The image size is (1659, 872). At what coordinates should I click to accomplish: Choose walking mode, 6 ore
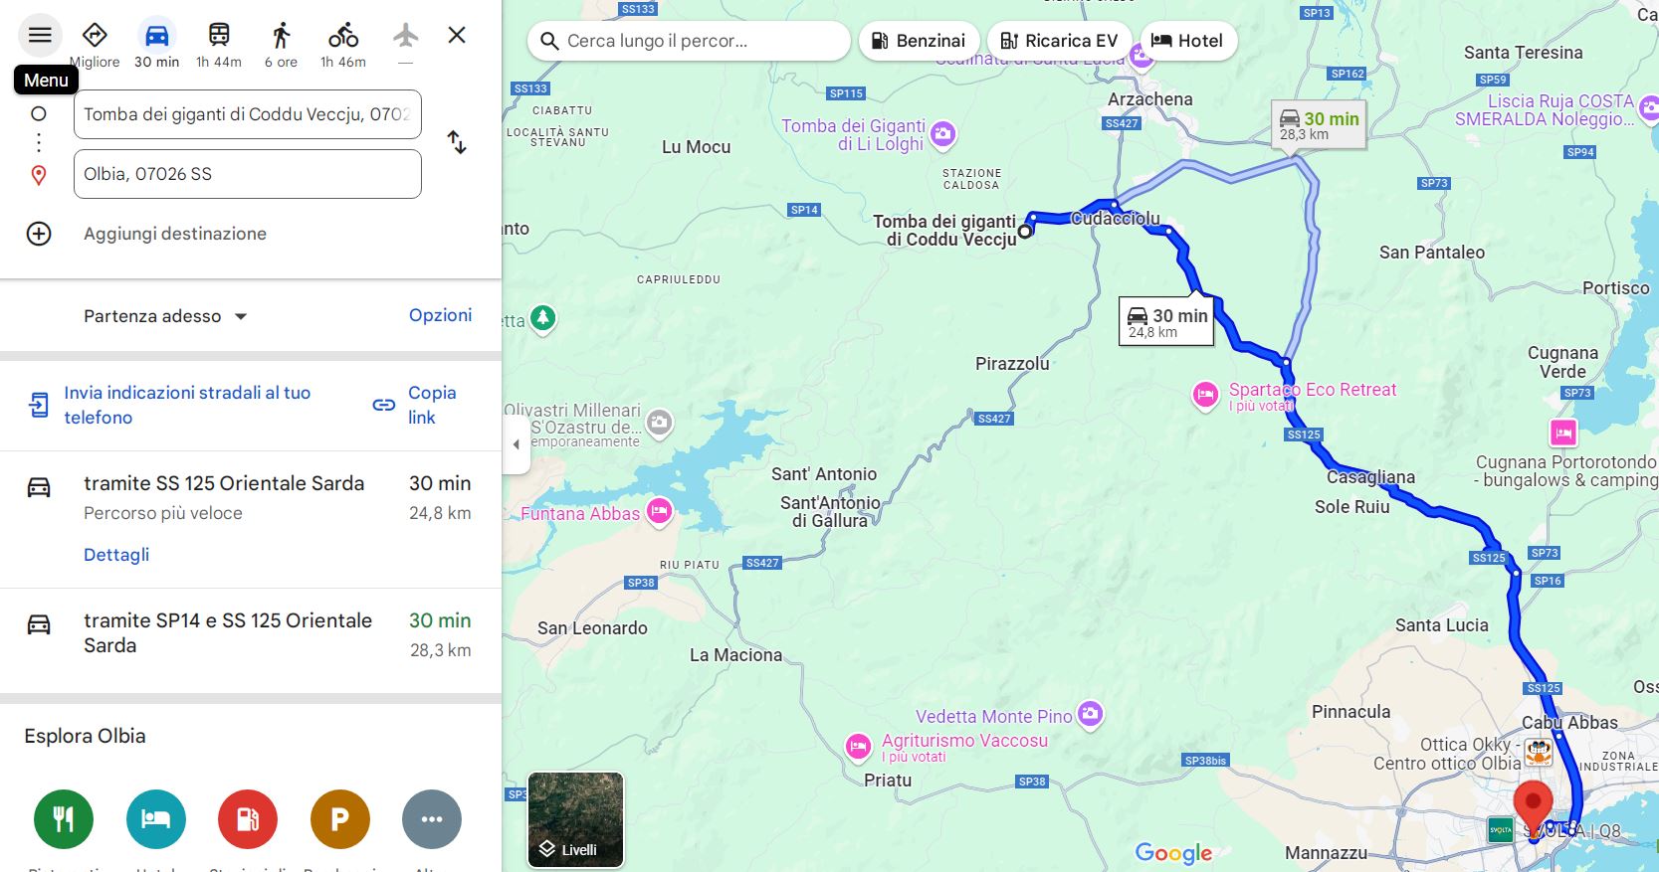point(282,44)
